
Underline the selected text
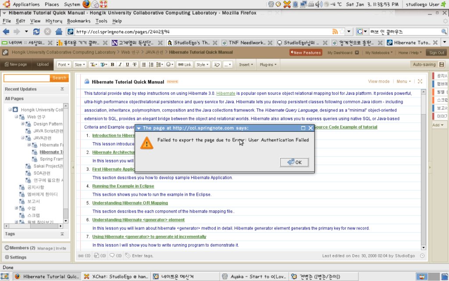point(128,65)
